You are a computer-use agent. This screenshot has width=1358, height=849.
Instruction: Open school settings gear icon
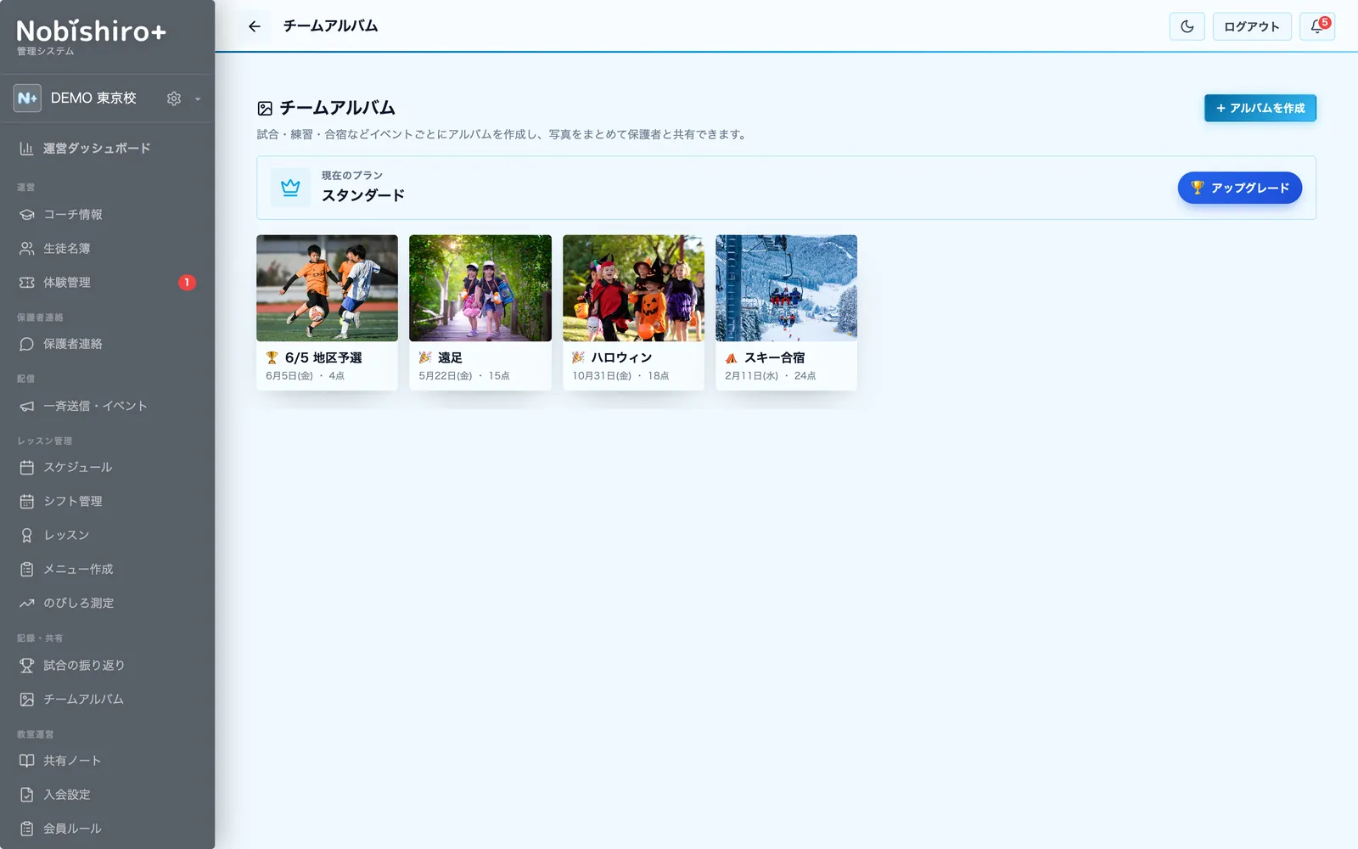(174, 98)
